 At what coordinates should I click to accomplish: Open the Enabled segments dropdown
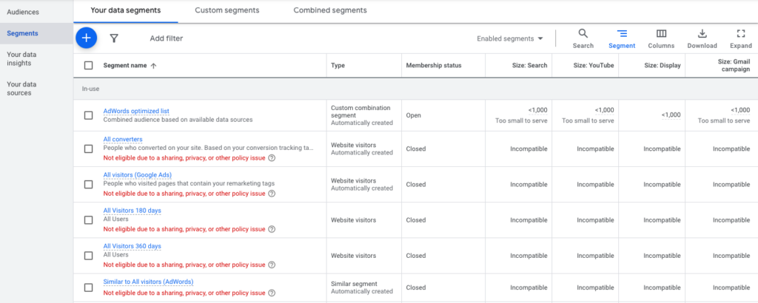[x=510, y=38]
